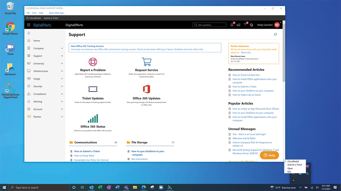Click the headset support icon
The height and width of the screenshot is (191, 341).
[x=251, y=25]
